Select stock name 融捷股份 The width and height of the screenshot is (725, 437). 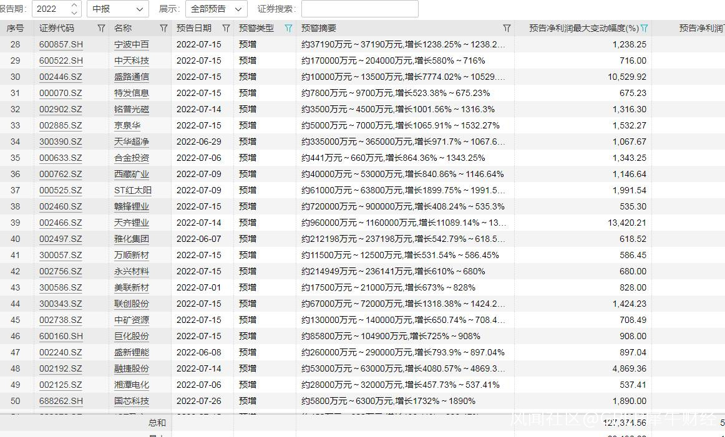tap(132, 368)
